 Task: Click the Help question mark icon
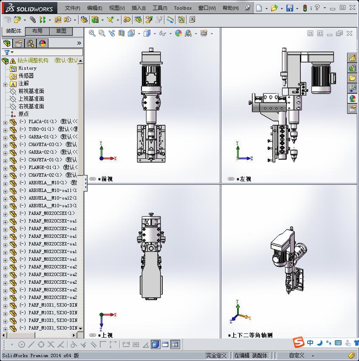click(x=317, y=8)
